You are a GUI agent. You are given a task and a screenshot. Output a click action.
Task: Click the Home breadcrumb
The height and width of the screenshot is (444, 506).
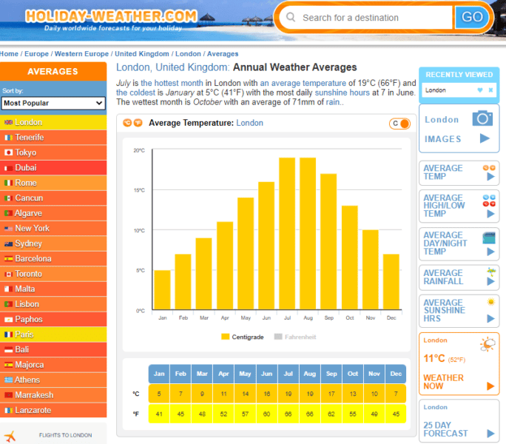pos(9,54)
